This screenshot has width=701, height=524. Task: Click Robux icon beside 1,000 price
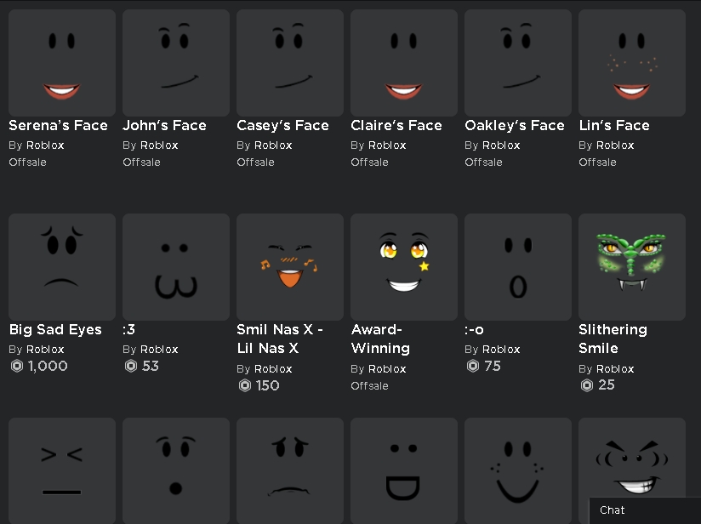point(17,366)
